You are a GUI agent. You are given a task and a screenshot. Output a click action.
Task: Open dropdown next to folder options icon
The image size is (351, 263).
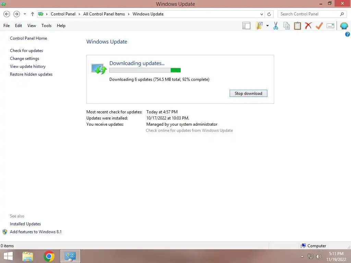pyautogui.click(x=267, y=26)
